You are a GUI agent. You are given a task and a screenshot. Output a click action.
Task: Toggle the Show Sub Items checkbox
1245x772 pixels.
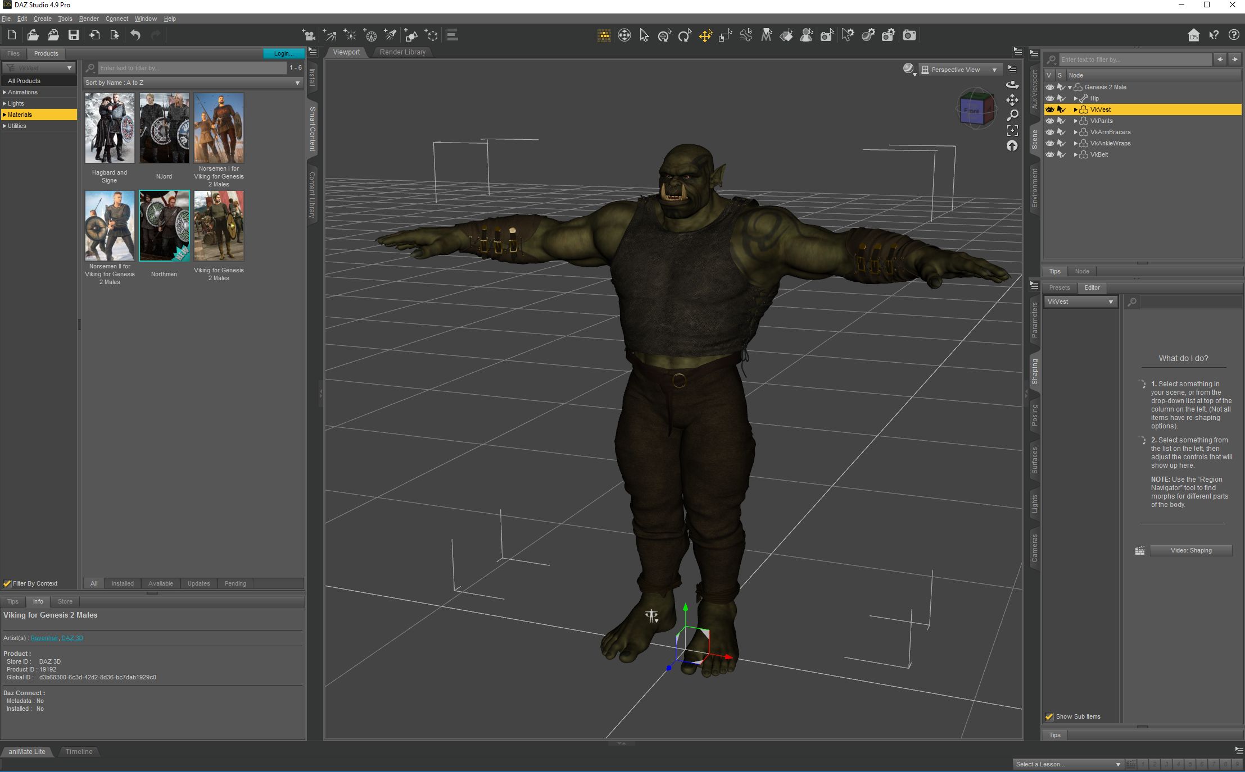pyautogui.click(x=1049, y=716)
